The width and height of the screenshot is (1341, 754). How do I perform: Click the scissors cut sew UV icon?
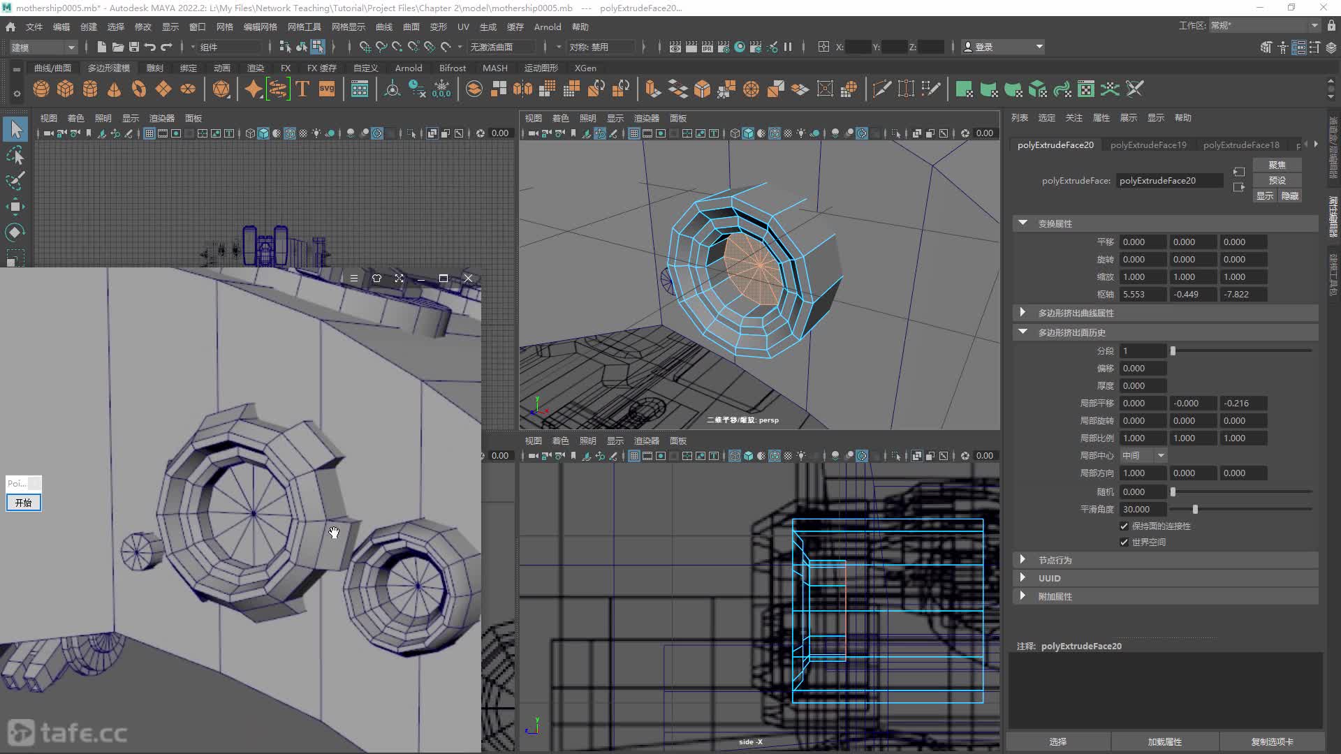(1135, 89)
